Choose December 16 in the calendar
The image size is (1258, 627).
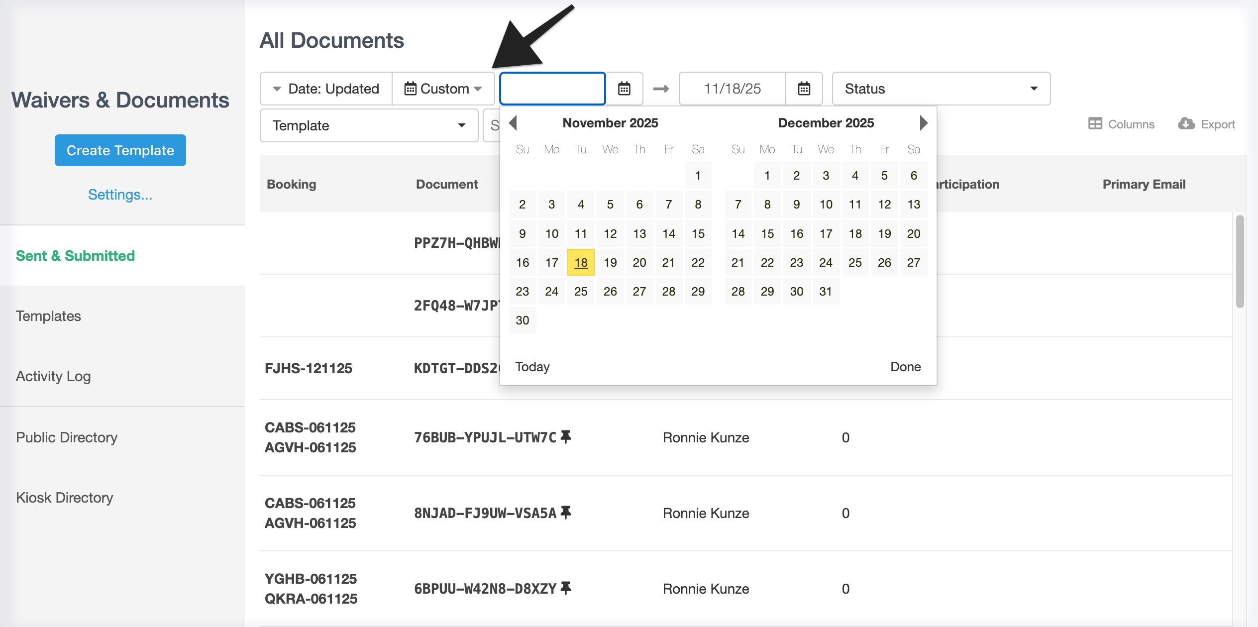click(796, 233)
